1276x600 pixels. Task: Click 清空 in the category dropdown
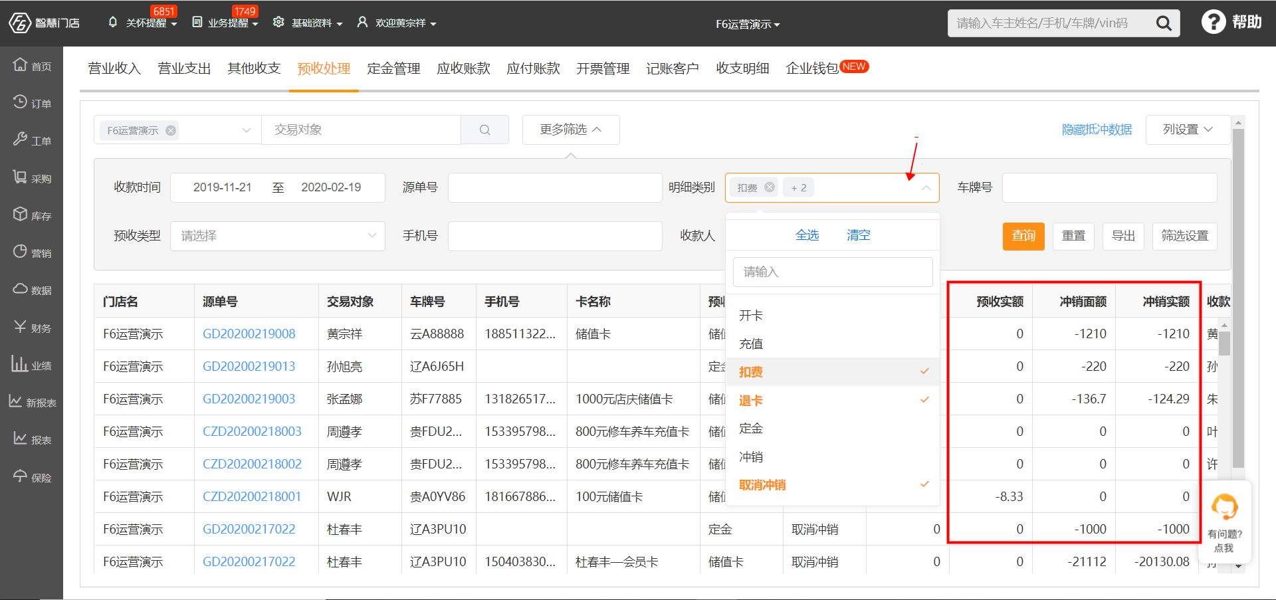[858, 235]
